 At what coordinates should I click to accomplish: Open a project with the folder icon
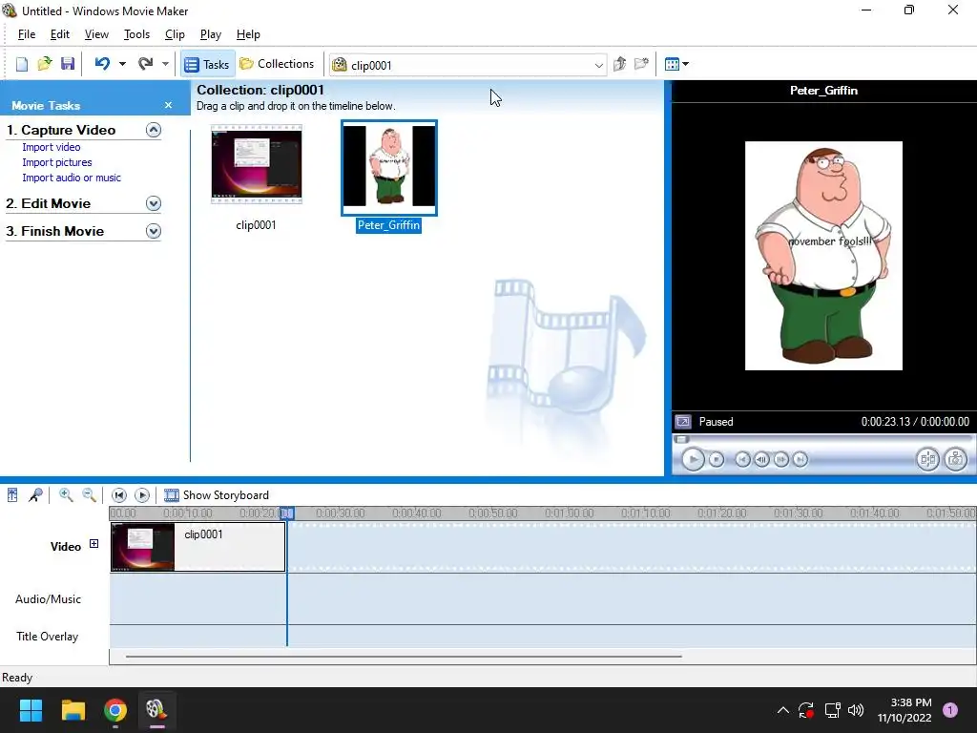44,64
